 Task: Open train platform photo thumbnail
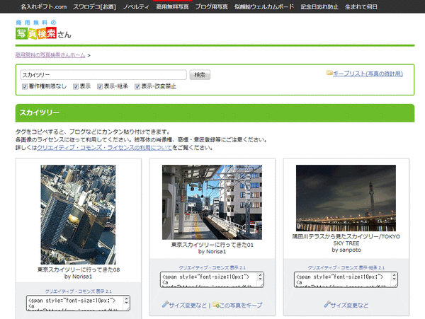click(x=212, y=202)
